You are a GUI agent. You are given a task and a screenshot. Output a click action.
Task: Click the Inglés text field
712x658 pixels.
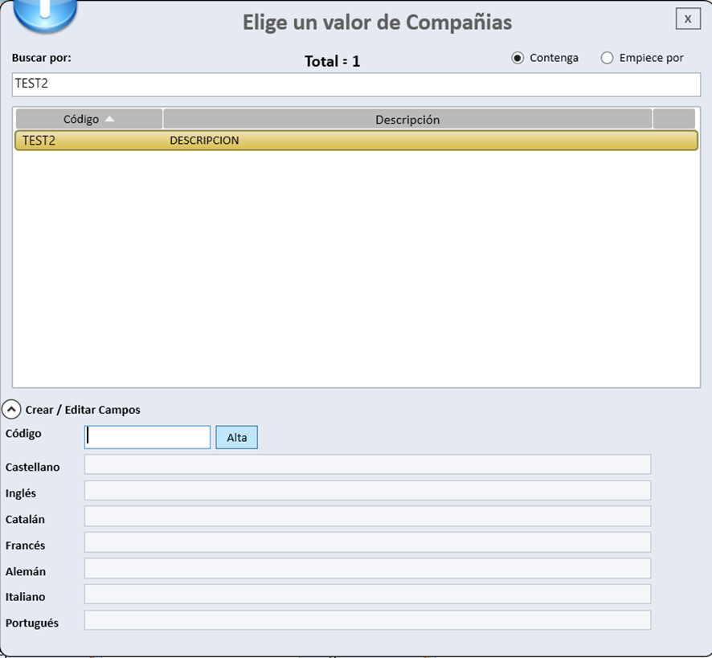click(367, 491)
